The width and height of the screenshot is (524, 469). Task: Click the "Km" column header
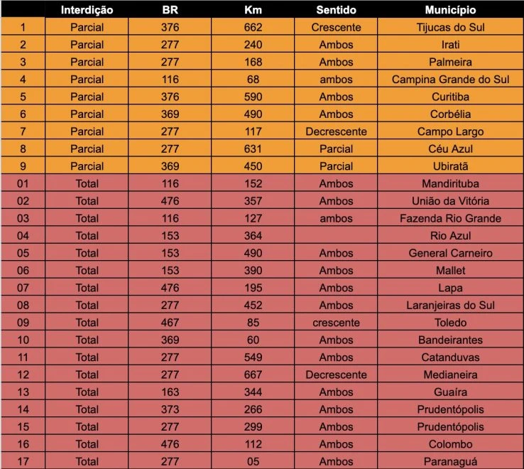point(253,11)
